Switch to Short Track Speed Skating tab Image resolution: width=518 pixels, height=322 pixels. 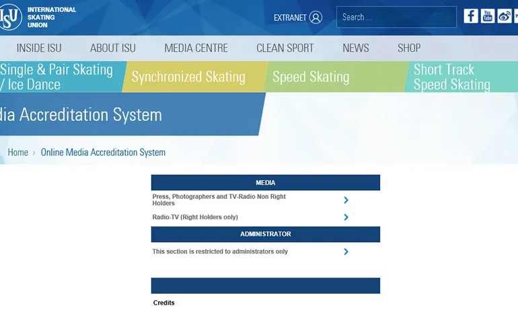click(452, 77)
